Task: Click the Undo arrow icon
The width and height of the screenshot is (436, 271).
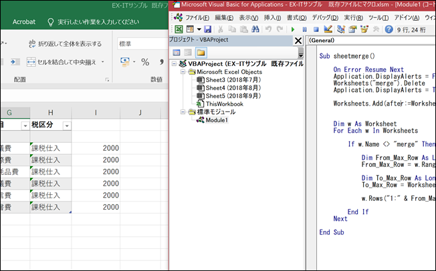Action: click(x=268, y=29)
